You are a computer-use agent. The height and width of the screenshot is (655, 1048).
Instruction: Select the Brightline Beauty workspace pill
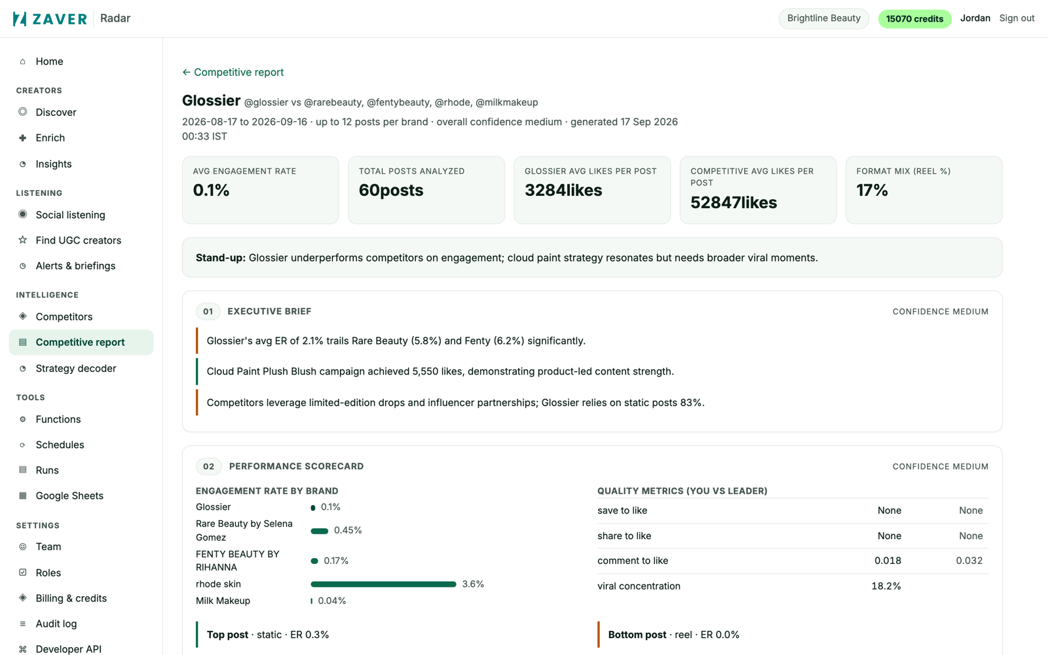tap(823, 18)
